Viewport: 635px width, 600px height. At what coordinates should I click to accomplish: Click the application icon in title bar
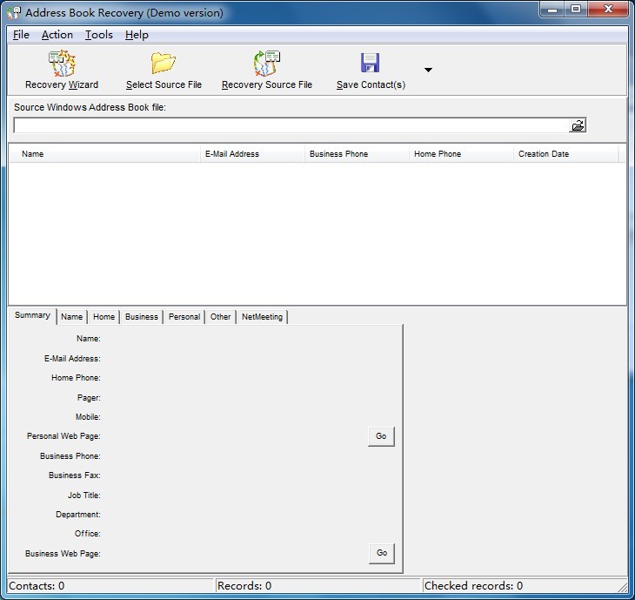(x=14, y=12)
